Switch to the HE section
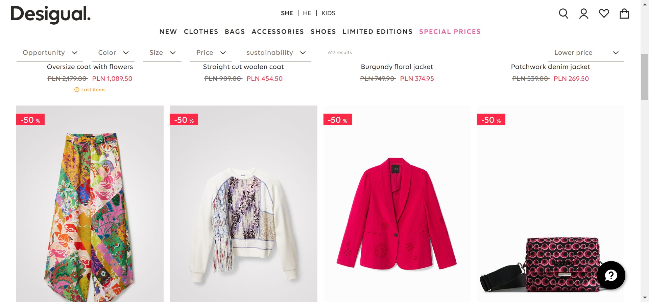Viewport: 649px width, 302px height. pos(307,13)
